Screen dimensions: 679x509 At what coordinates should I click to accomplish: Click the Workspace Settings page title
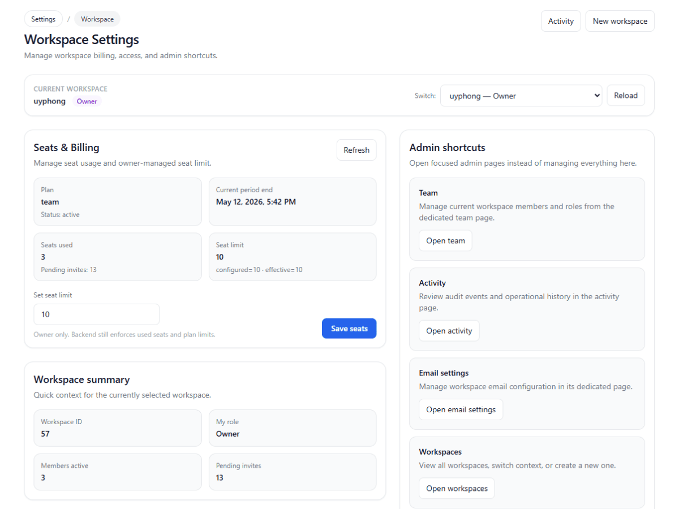coord(81,40)
